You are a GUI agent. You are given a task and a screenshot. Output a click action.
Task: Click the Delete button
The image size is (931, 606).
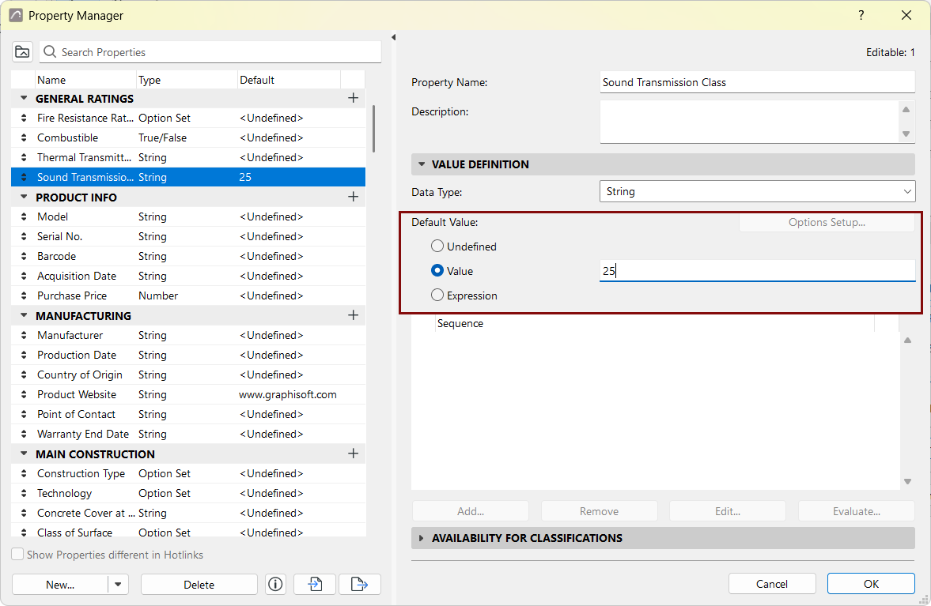click(199, 585)
